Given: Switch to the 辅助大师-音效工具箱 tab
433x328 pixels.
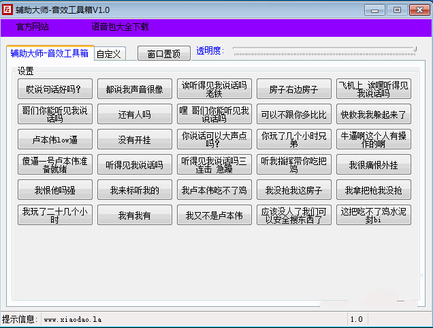Looking at the screenshot, I should click(50, 53).
